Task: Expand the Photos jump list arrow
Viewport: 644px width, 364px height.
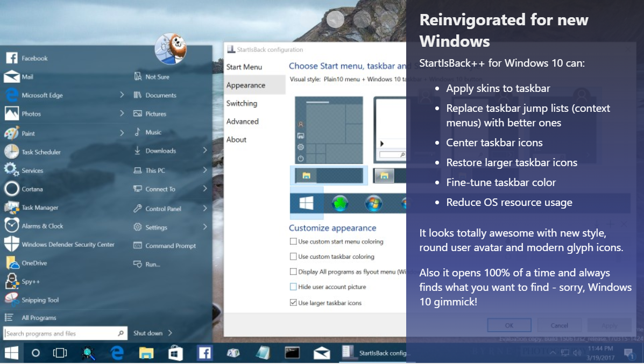Action: [x=122, y=113]
